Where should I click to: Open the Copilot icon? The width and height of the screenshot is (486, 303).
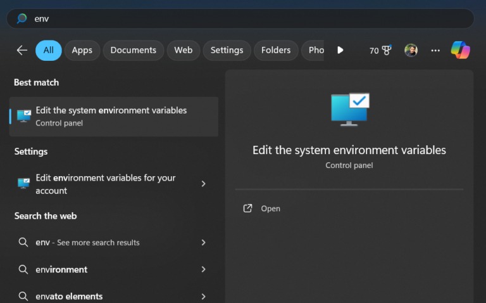460,50
